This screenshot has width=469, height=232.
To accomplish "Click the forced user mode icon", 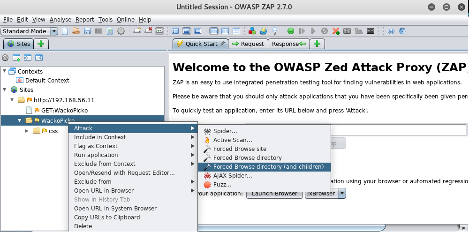I will 358,31.
